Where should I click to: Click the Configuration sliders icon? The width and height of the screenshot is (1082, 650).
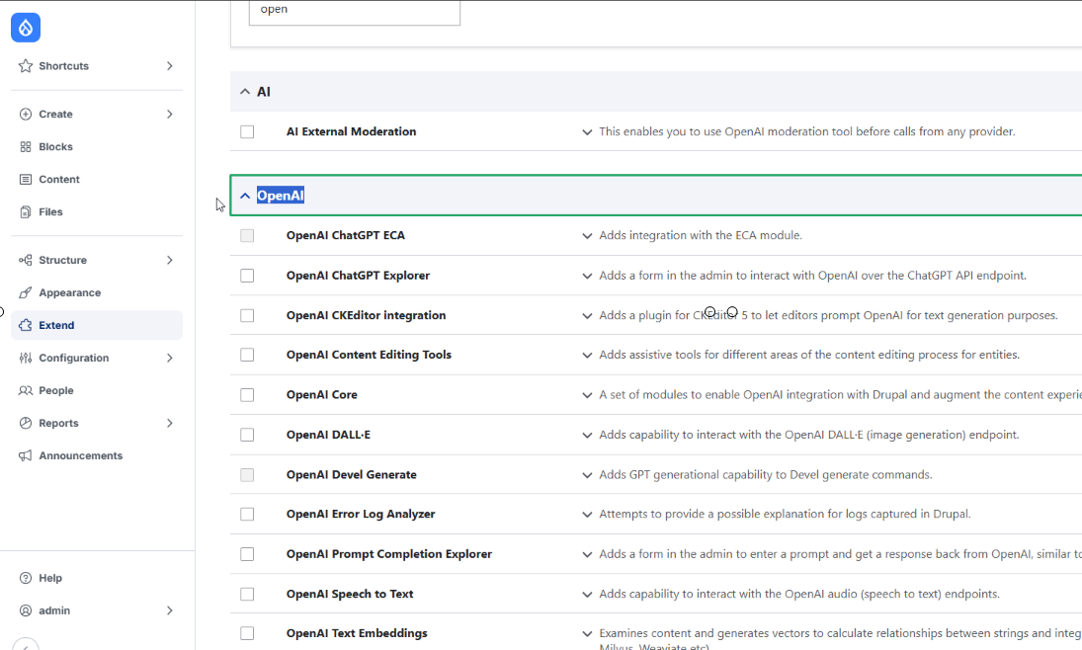(x=26, y=359)
